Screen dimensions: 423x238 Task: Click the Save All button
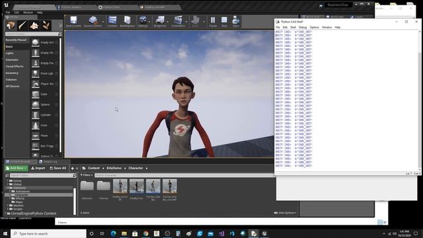(58, 168)
